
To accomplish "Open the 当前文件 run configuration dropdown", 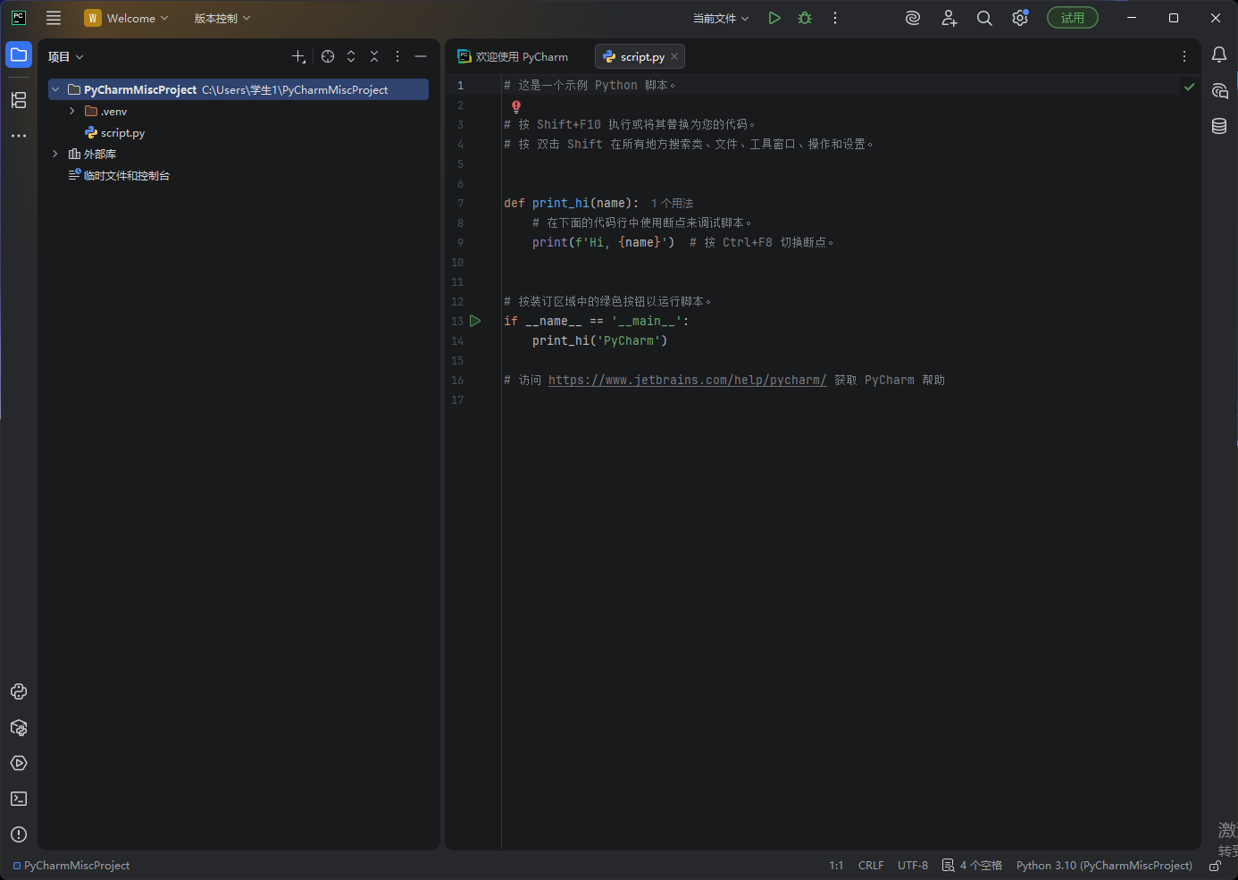I will tap(721, 18).
